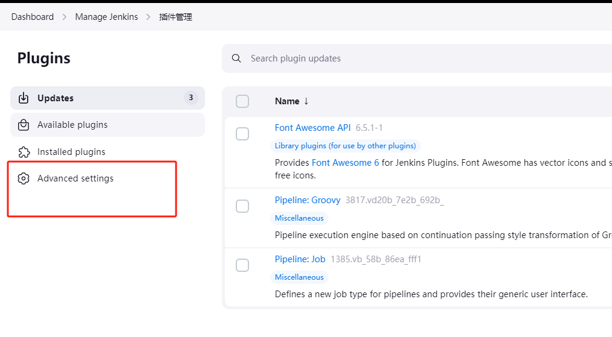Click the version text 6.5.1-1
This screenshot has height=337, width=612.
[x=369, y=128]
